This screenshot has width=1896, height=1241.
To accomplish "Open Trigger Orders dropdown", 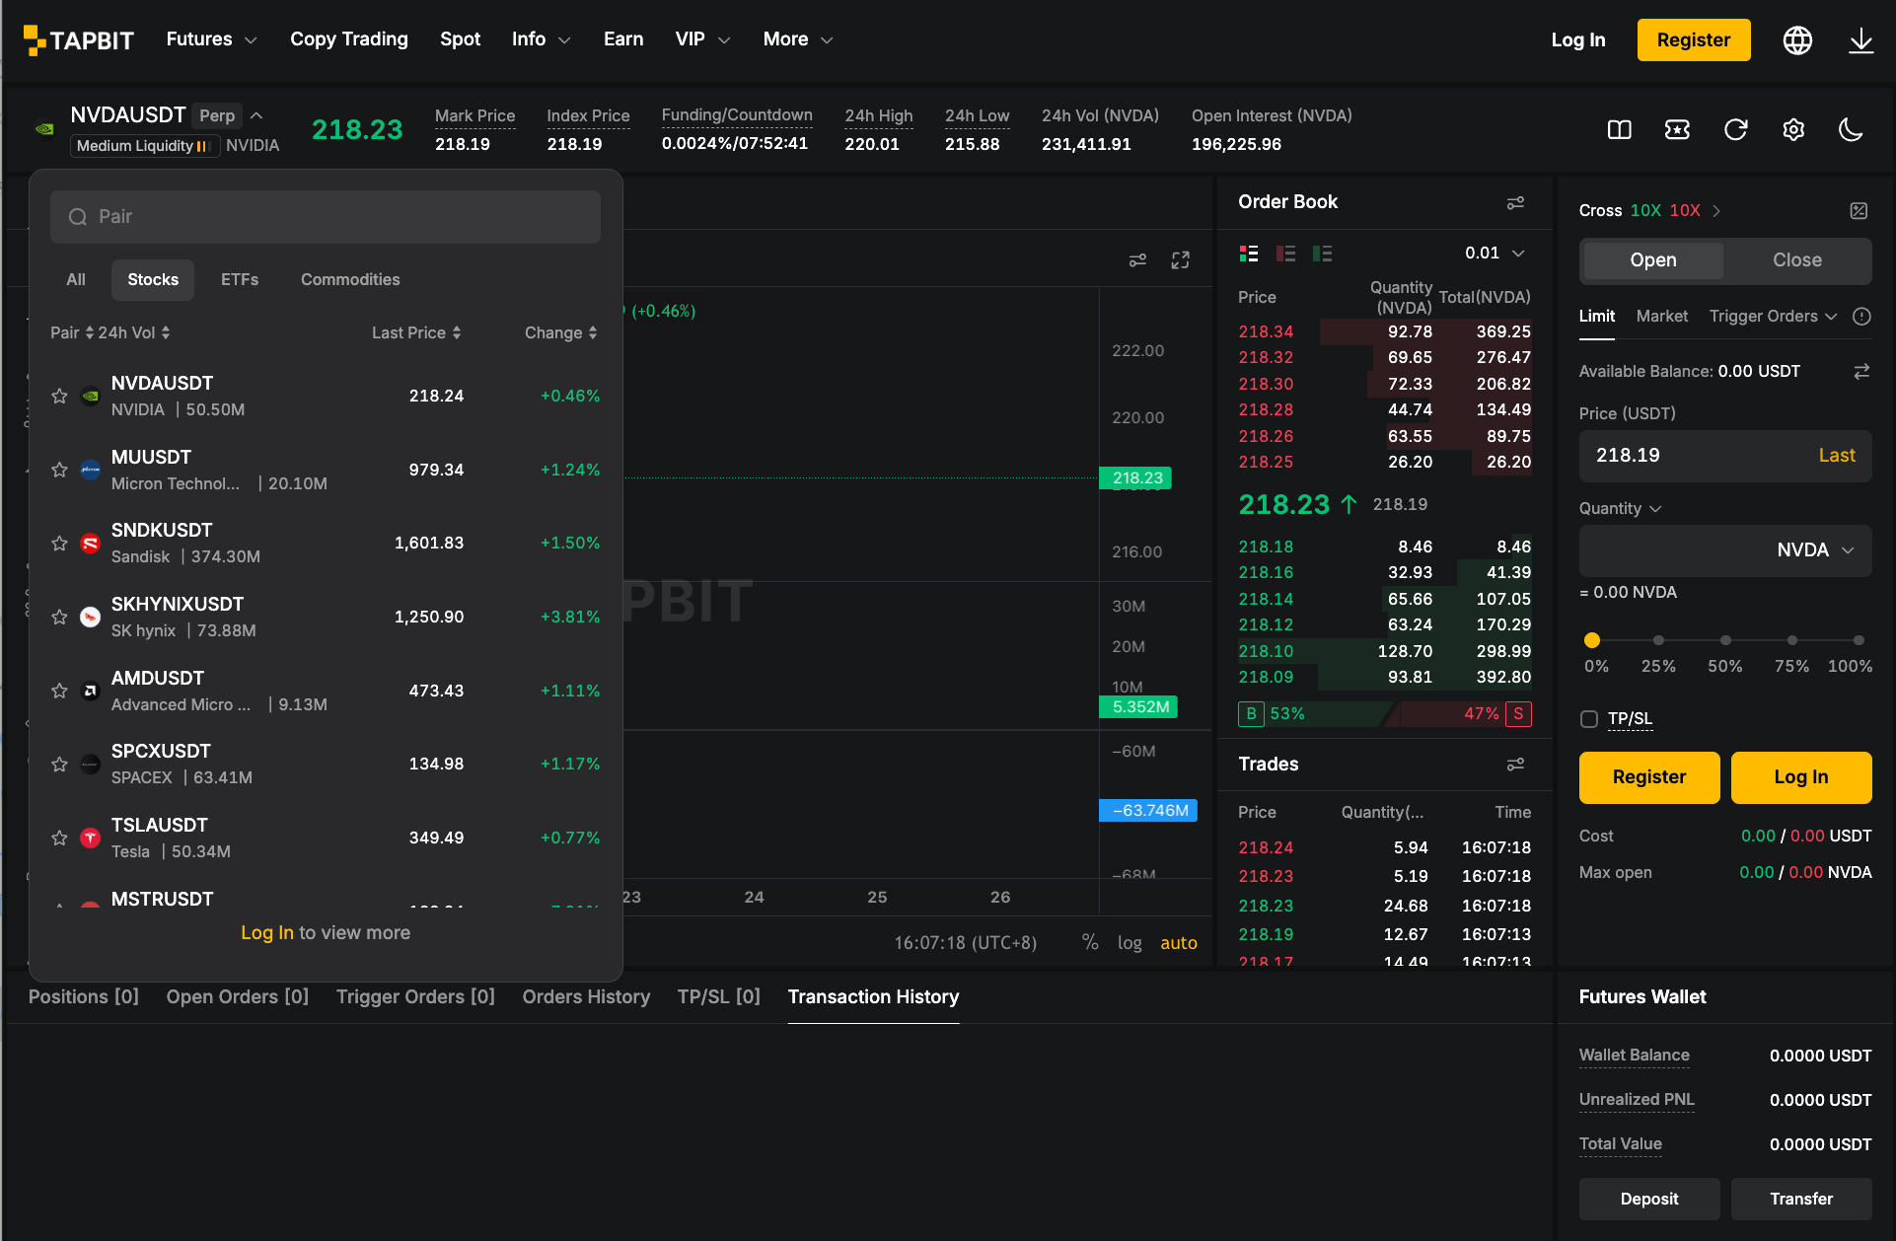I will point(1773,317).
